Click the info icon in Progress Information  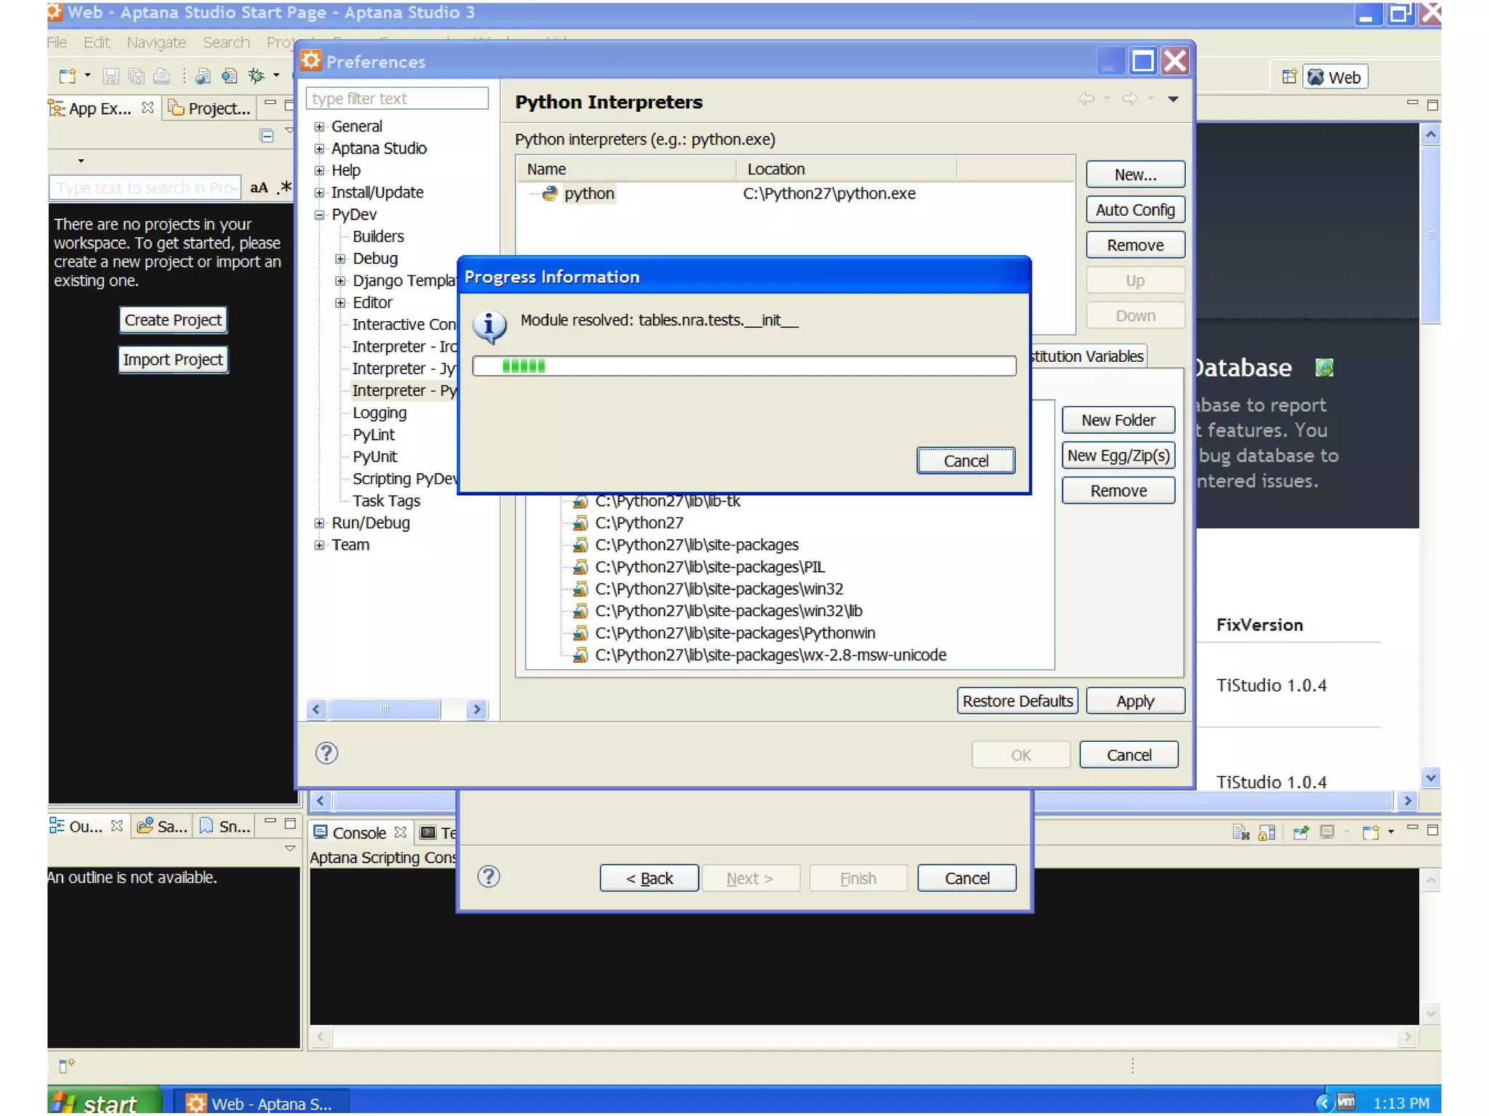[489, 327]
